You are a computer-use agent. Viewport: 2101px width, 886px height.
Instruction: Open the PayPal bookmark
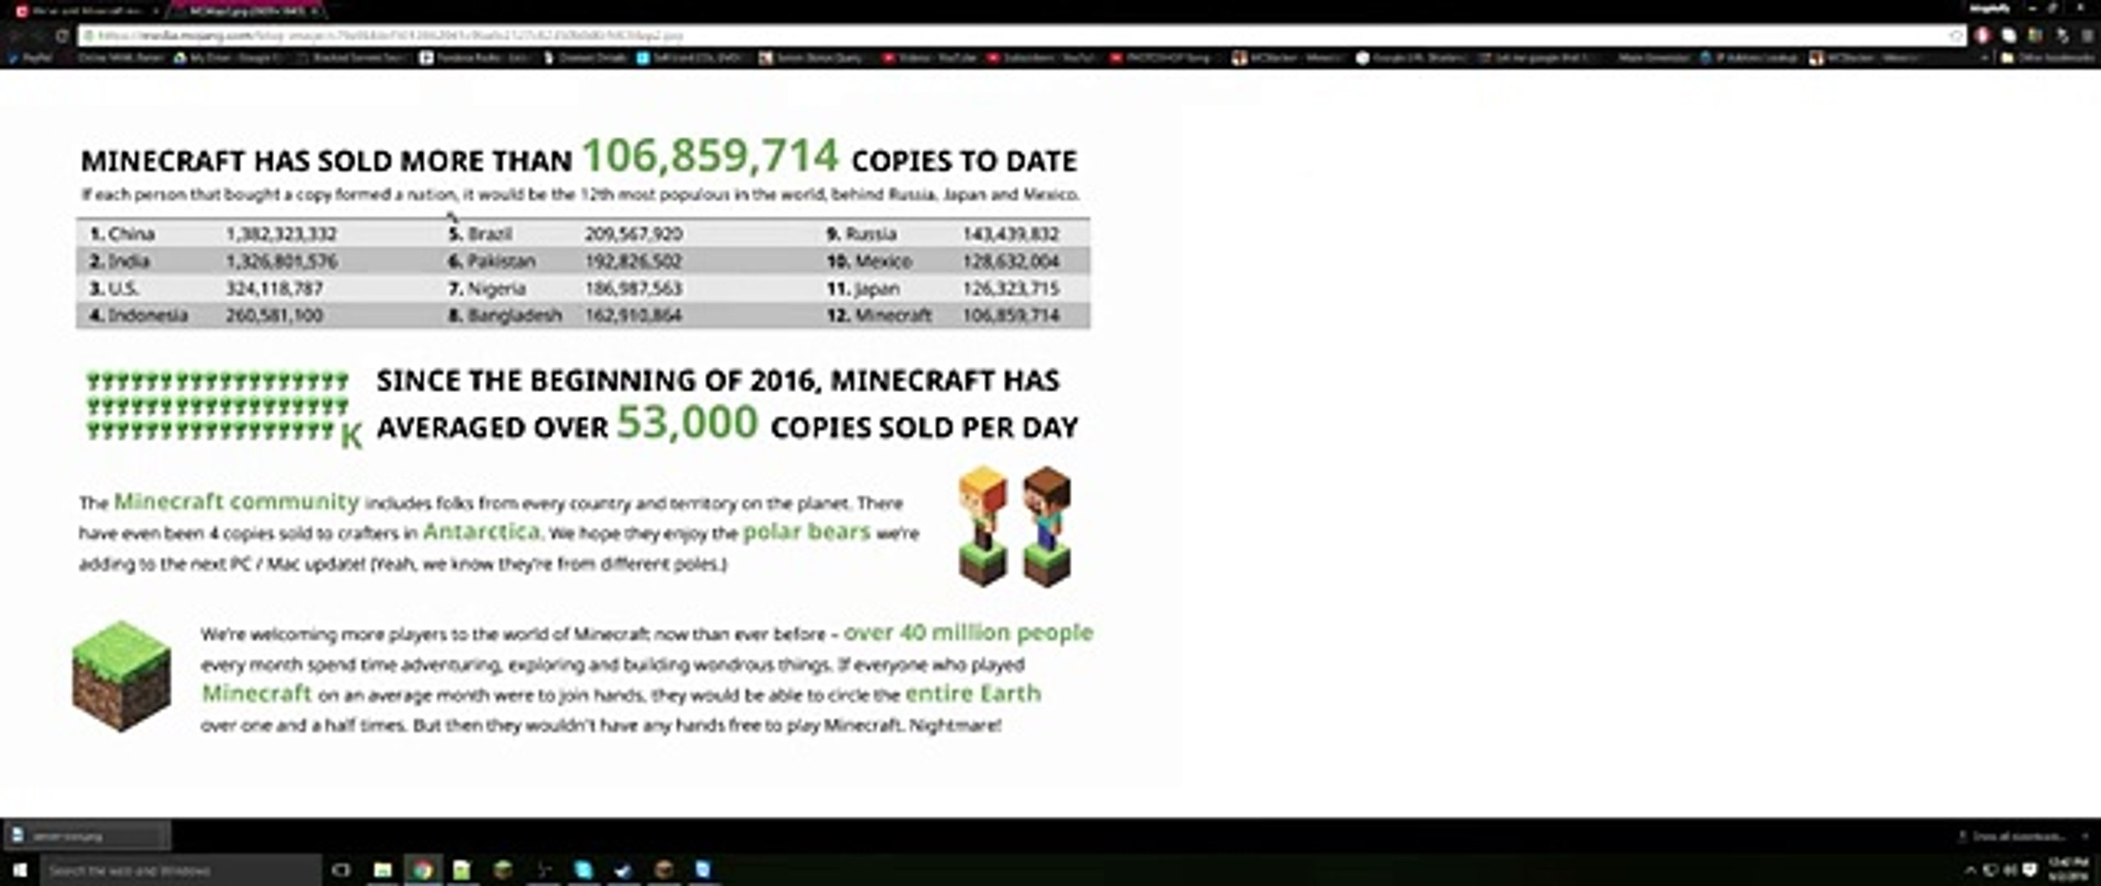coord(31,57)
